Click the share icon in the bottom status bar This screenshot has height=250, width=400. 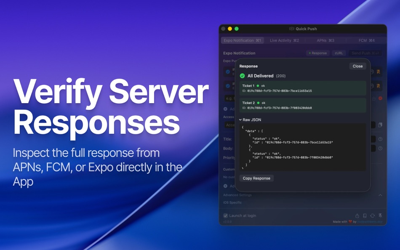tap(357, 215)
